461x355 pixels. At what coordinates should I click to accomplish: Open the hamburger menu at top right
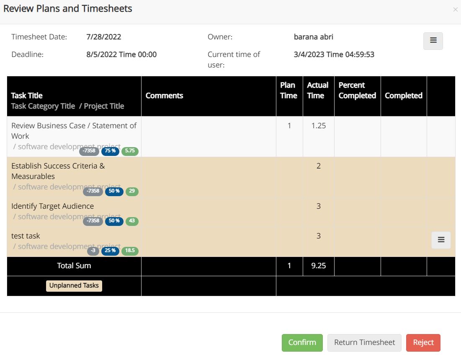coord(433,41)
